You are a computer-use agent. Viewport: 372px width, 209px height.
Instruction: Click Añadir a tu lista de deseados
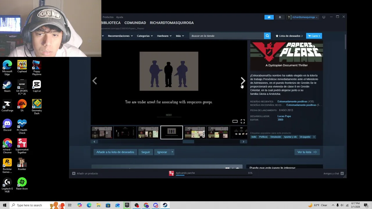click(115, 152)
